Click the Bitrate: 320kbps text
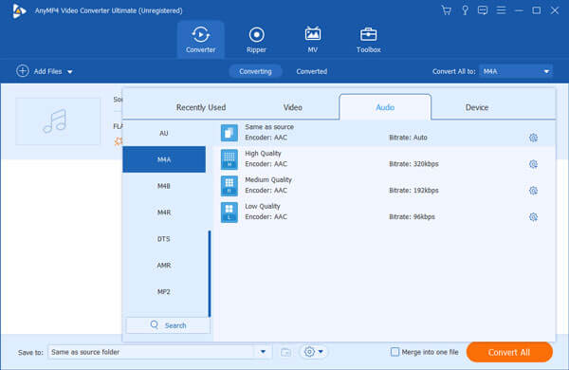The width and height of the screenshot is (569, 370). 413,164
